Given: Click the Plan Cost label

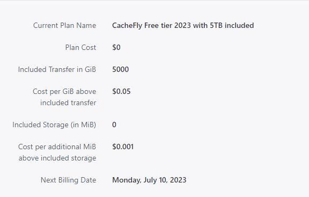Looking at the screenshot, I should 80,48.
